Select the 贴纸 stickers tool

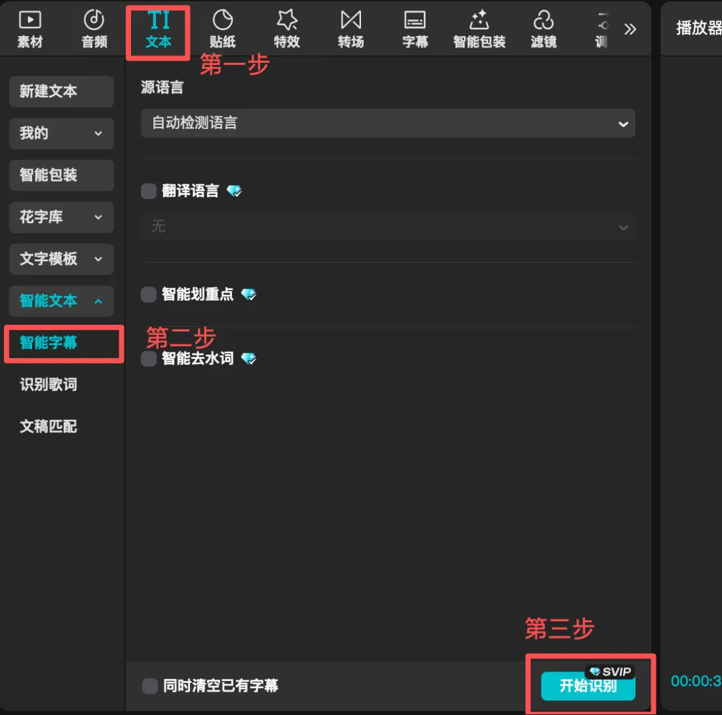(223, 28)
